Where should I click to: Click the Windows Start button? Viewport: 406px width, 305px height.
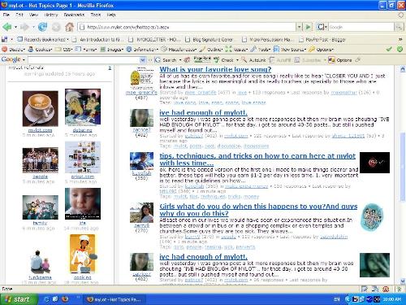pyautogui.click(x=18, y=299)
